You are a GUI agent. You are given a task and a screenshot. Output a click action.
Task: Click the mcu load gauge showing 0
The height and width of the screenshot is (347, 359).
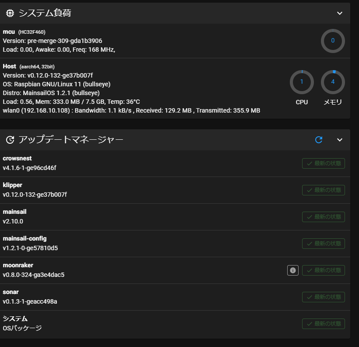(333, 41)
